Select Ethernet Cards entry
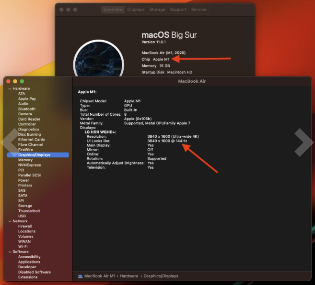This screenshot has width=315, height=285. [32, 140]
